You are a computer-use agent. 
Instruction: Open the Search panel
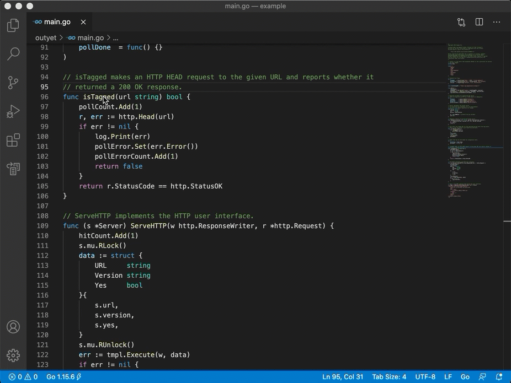(13, 53)
